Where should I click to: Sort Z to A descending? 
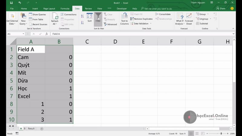pyautogui.click(x=82, y=23)
